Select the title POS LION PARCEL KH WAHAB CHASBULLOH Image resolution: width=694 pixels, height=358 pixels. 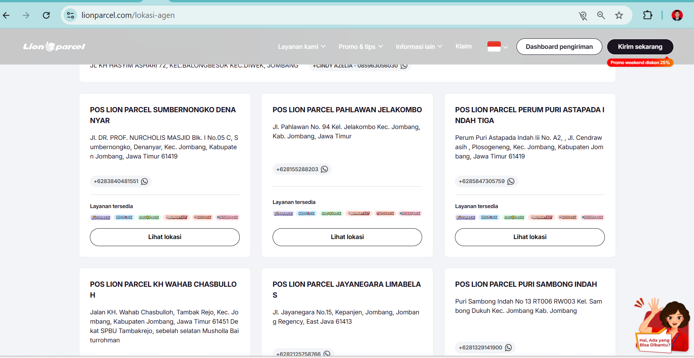[163, 290]
